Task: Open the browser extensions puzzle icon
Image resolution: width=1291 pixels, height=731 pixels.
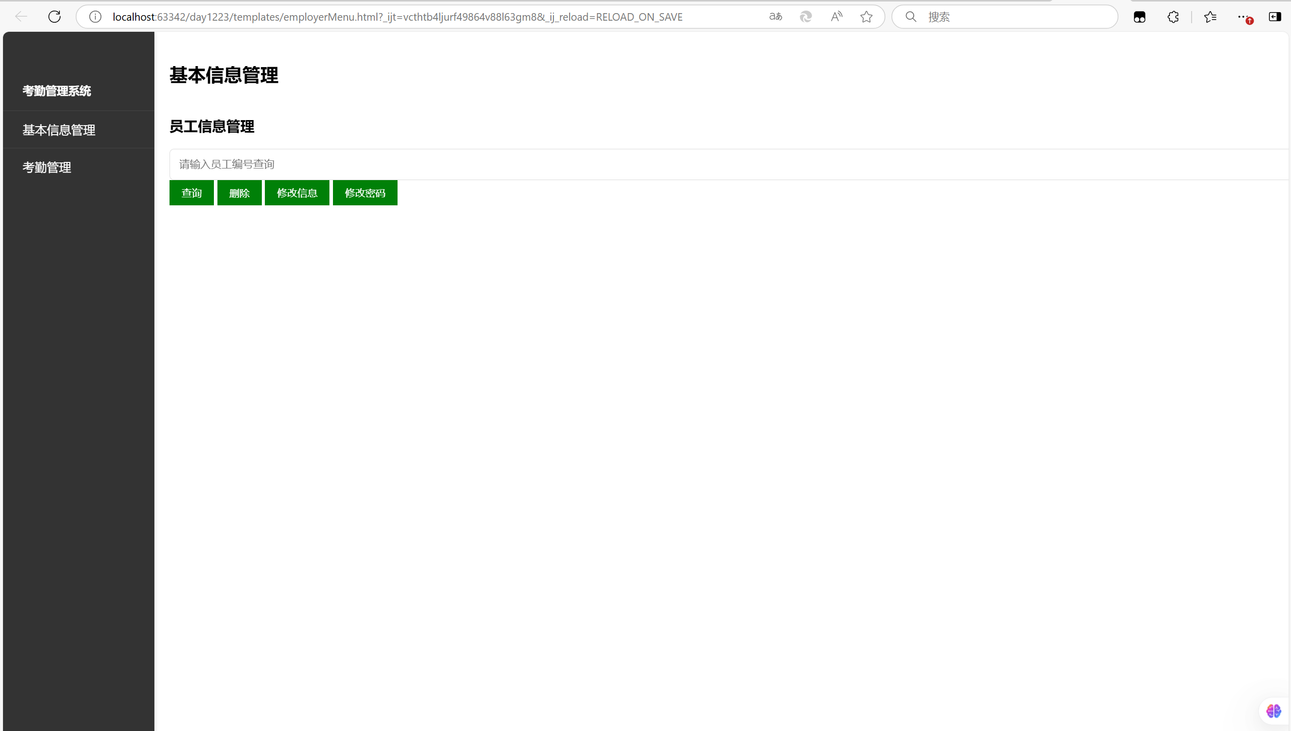Action: [x=1173, y=17]
